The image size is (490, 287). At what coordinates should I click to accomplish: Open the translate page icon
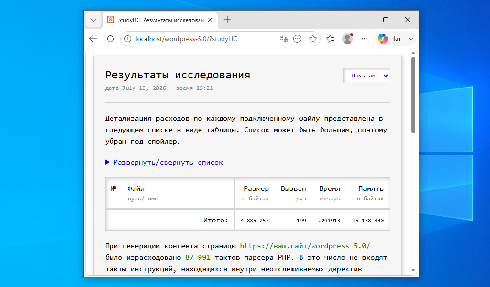tap(283, 39)
